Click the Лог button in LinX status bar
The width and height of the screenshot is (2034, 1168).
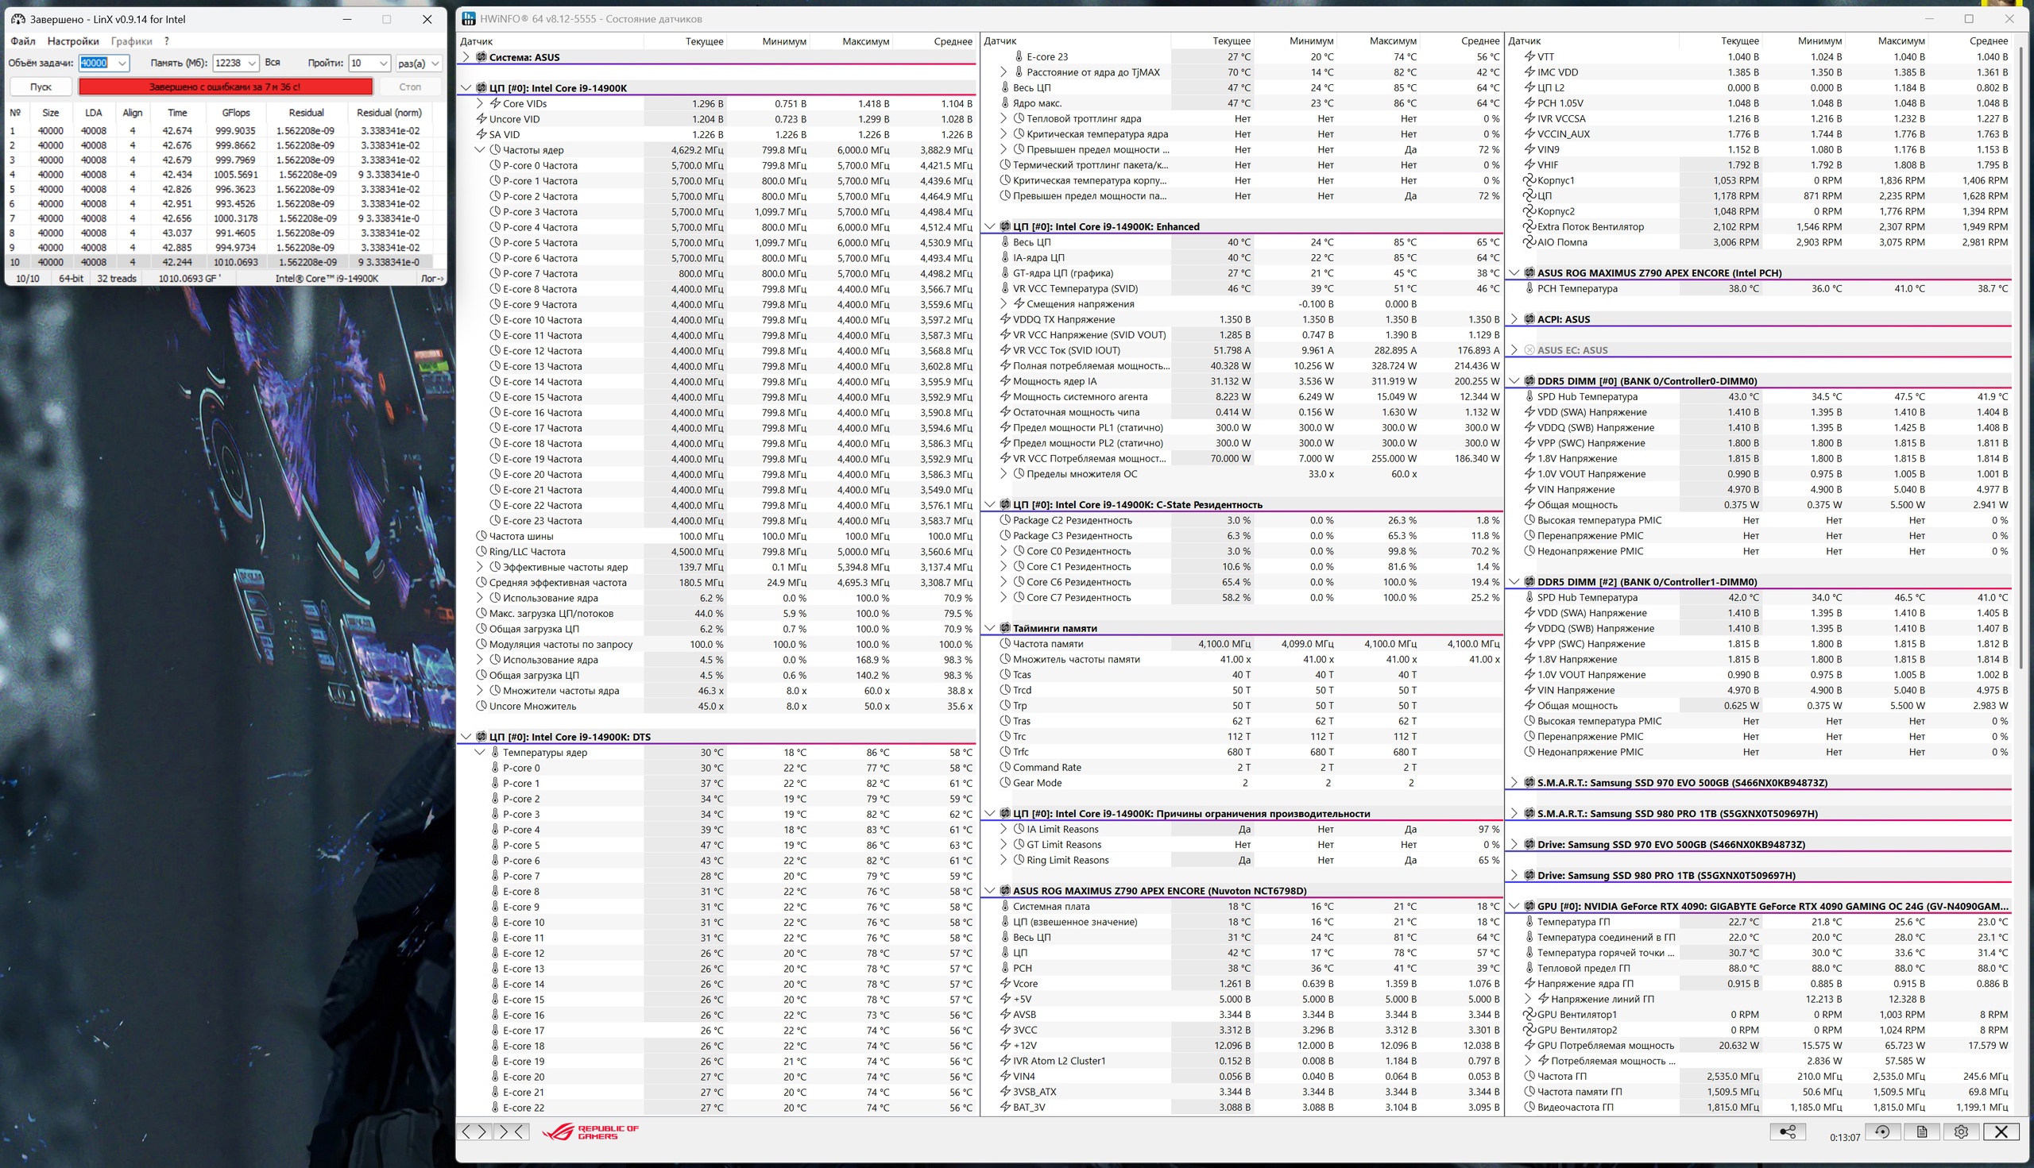coord(431,279)
